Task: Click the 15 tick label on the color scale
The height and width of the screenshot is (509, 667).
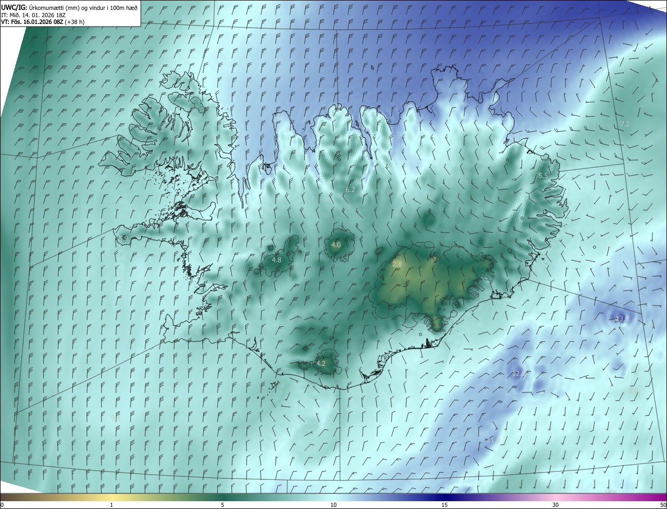Action: (x=444, y=505)
